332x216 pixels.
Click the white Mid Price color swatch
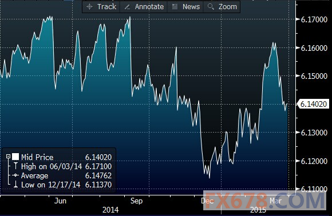(x=15, y=157)
